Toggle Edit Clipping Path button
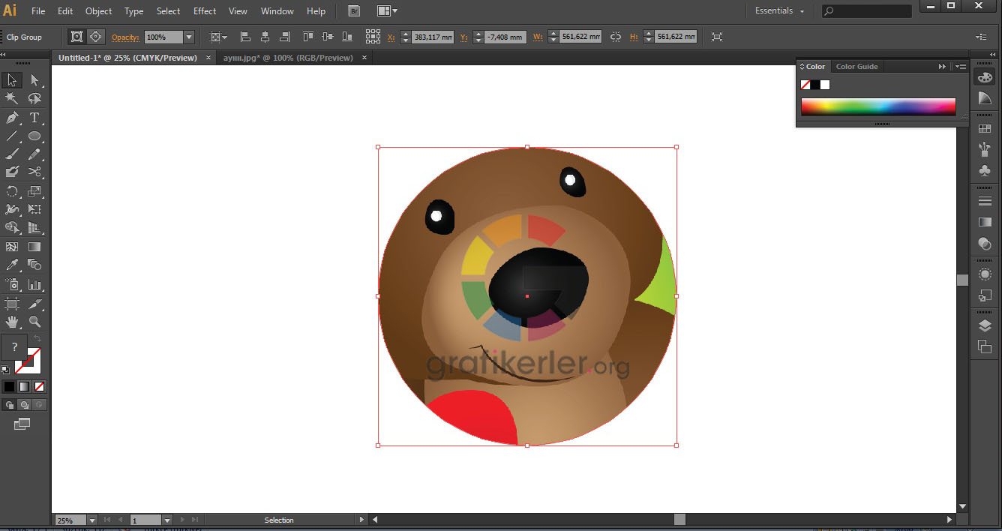The width and height of the screenshot is (1002, 531). click(x=76, y=37)
